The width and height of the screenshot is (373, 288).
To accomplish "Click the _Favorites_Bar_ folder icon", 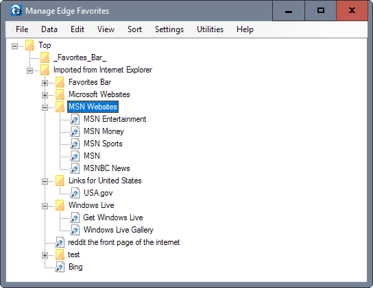I will (45, 57).
